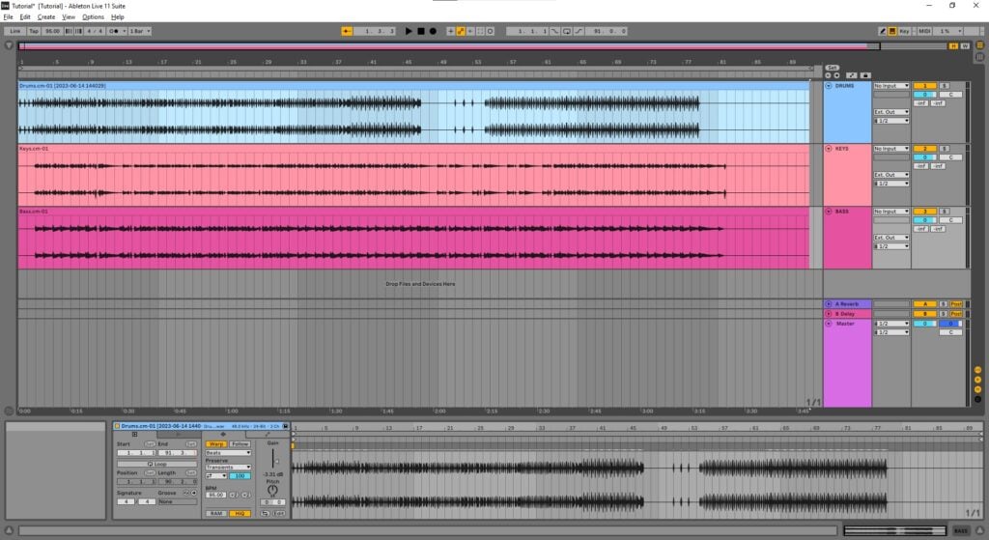Click the Key map mode button
This screenshot has width=989, height=540.
pos(904,31)
